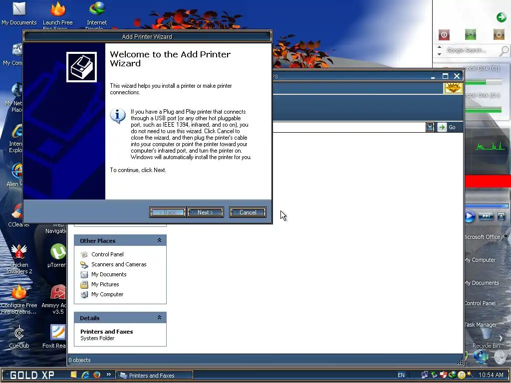511x383 pixels.
Task: Click the Local Disk (C:) usage bar
Action: coord(484,82)
